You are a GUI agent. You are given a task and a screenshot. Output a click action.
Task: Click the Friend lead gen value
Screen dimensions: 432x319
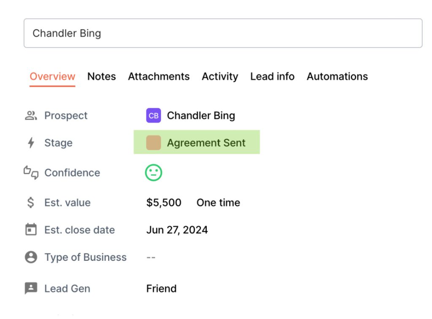[x=161, y=289]
